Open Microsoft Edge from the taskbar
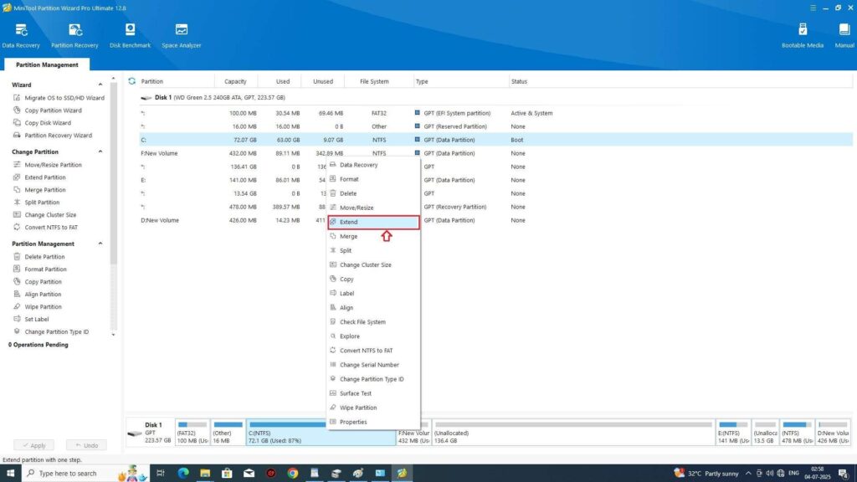Screen dimensions: 857x482 click(183, 473)
